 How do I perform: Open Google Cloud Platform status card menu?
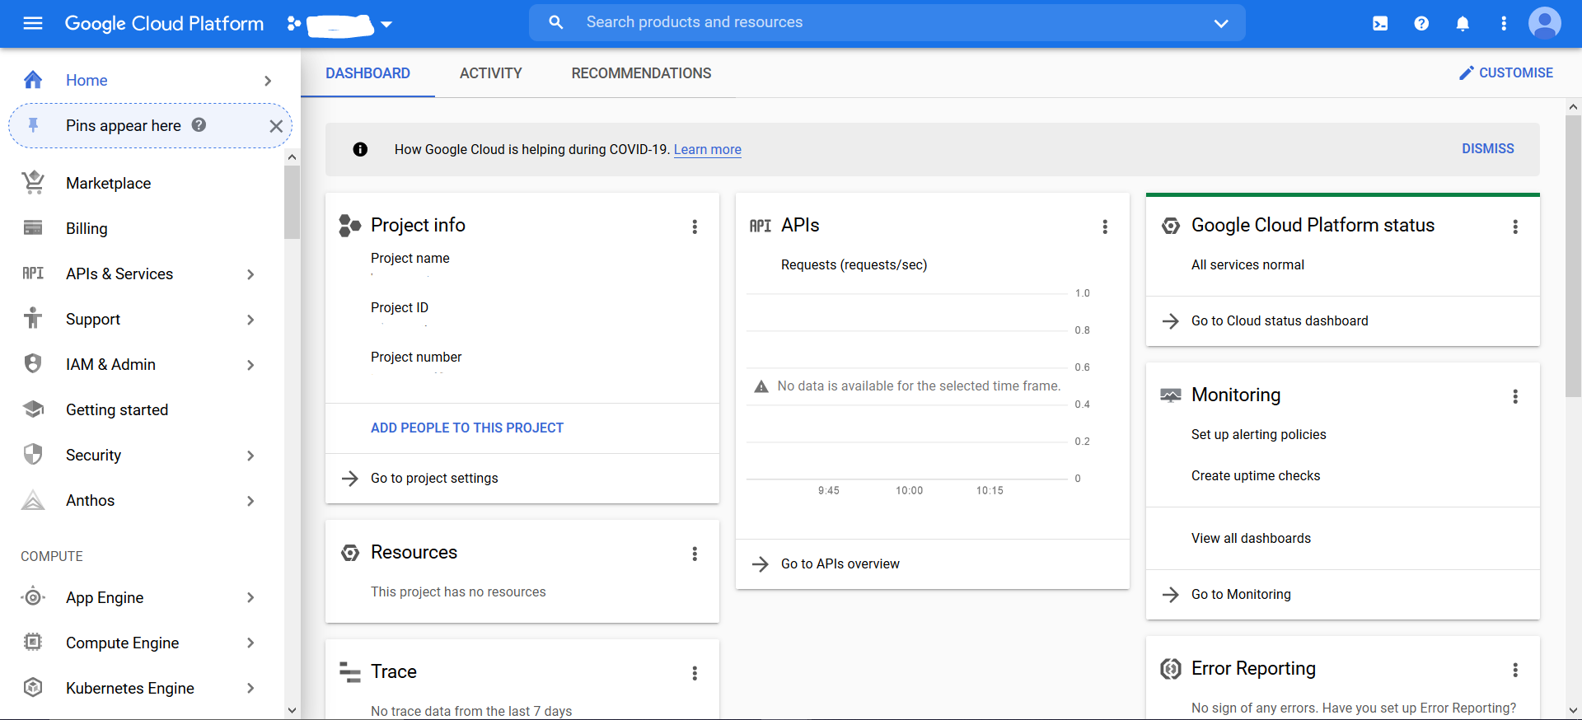point(1515,227)
